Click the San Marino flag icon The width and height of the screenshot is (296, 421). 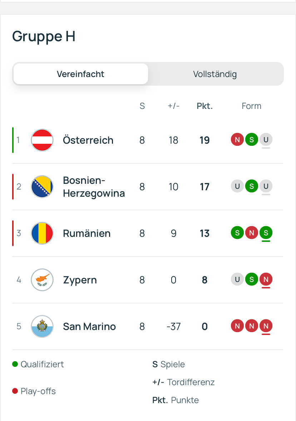tap(42, 326)
